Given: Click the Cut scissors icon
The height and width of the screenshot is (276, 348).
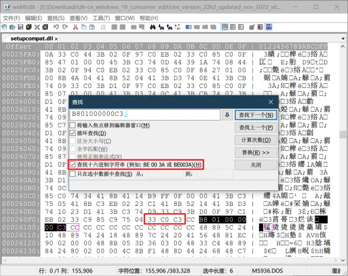Looking at the screenshot, I should pos(75,27).
